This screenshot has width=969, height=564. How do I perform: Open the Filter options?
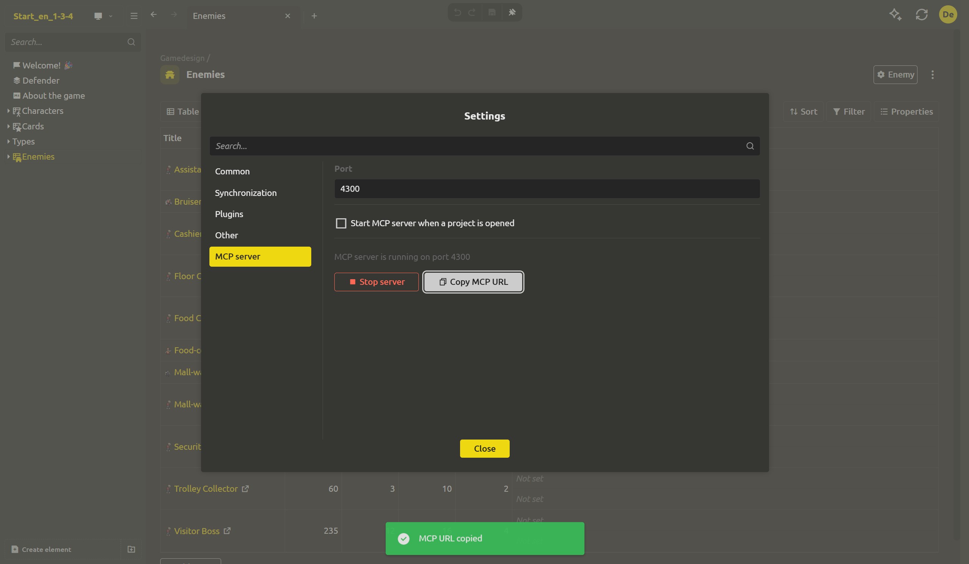pos(849,112)
